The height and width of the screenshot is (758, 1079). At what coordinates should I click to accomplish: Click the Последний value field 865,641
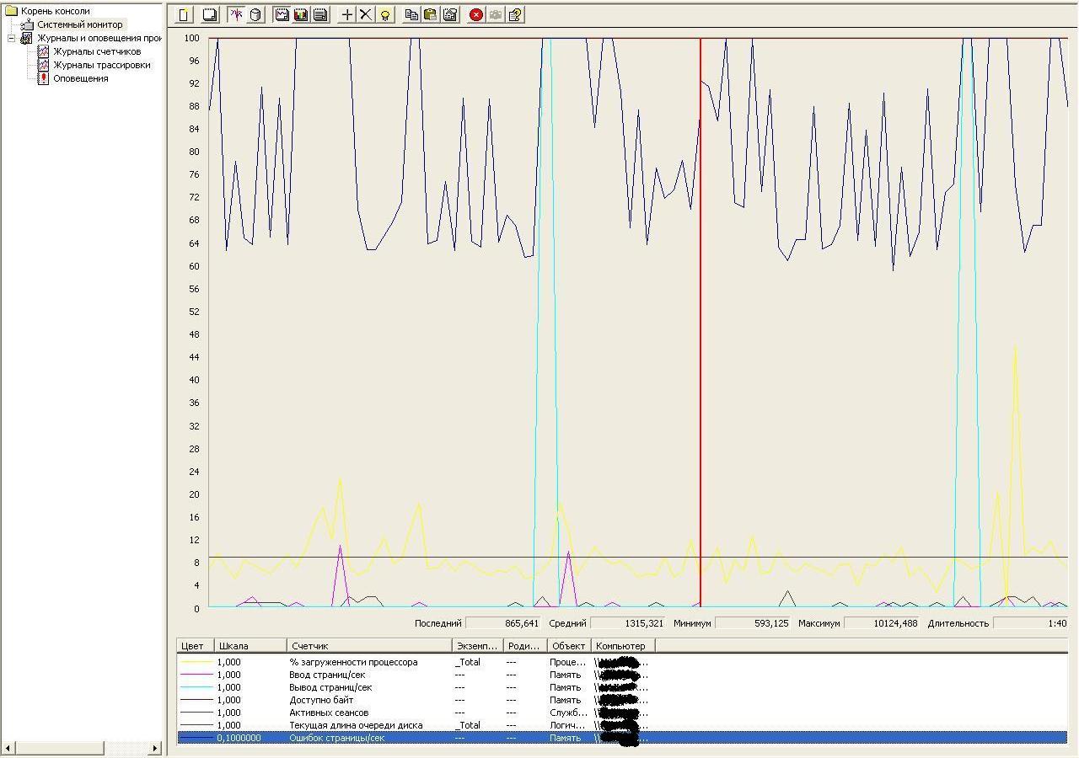[503, 623]
